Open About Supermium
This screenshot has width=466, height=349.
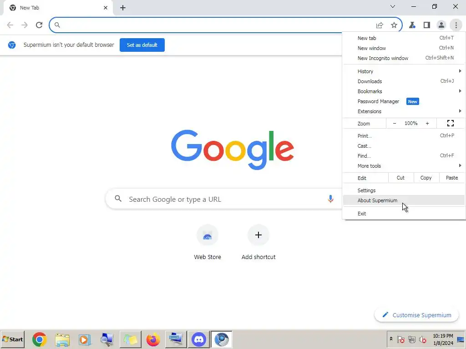pos(404,200)
